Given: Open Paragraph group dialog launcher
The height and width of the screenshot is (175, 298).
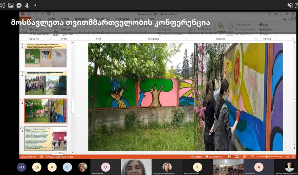Looking at the screenshot, I should [x=185, y=39].
